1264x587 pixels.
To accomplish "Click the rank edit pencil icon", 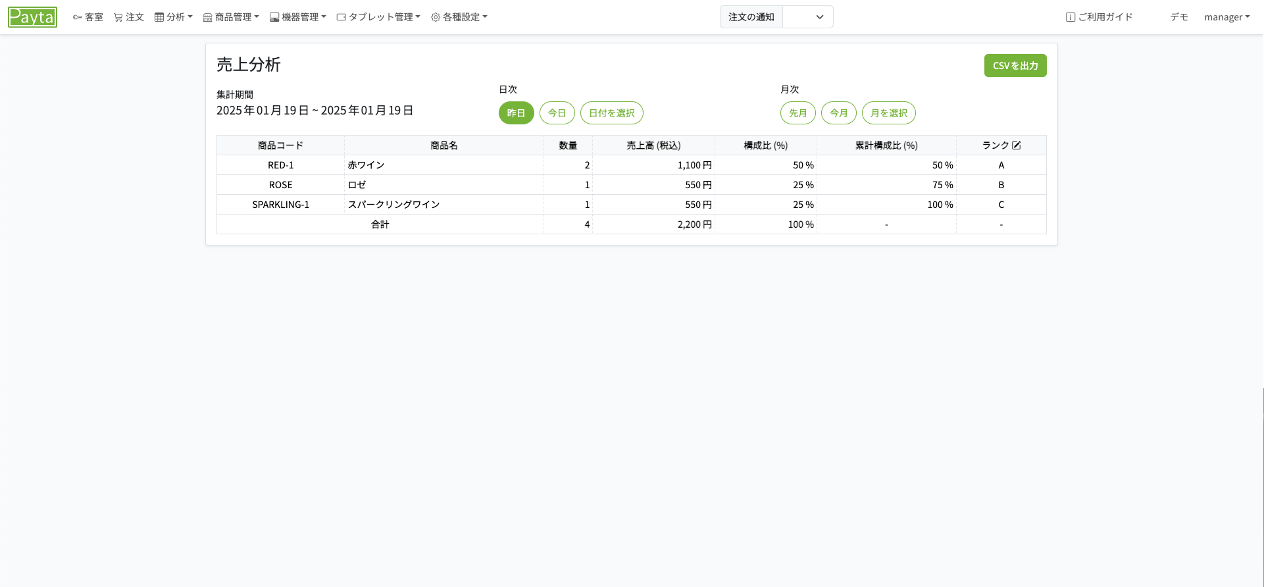I will 1017,145.
